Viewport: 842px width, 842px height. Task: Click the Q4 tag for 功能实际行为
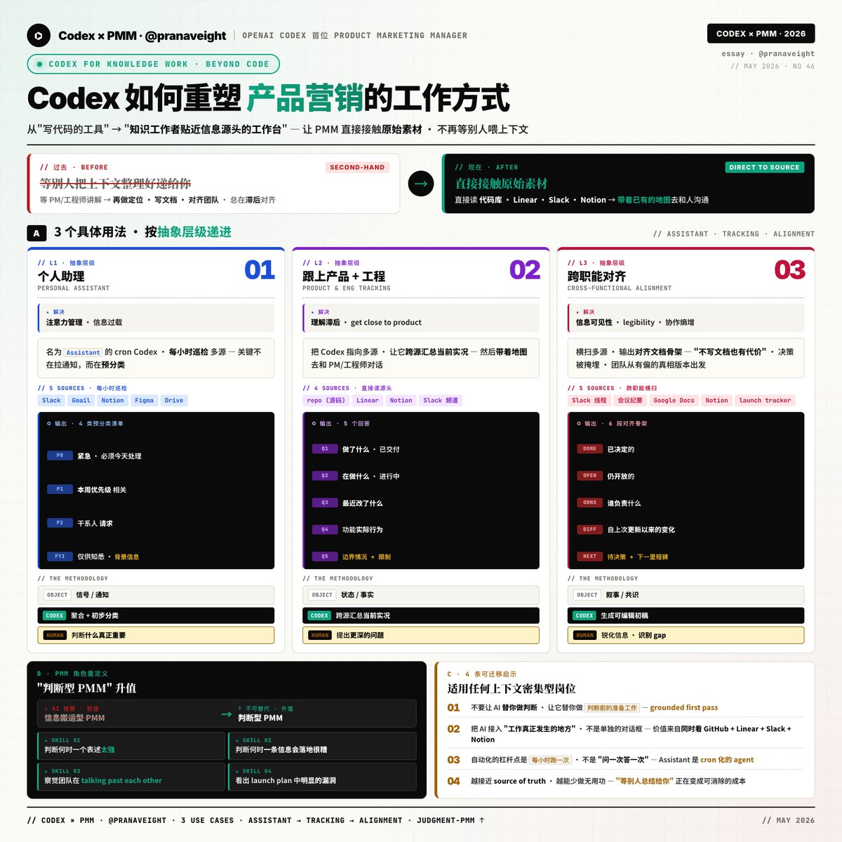(x=325, y=530)
